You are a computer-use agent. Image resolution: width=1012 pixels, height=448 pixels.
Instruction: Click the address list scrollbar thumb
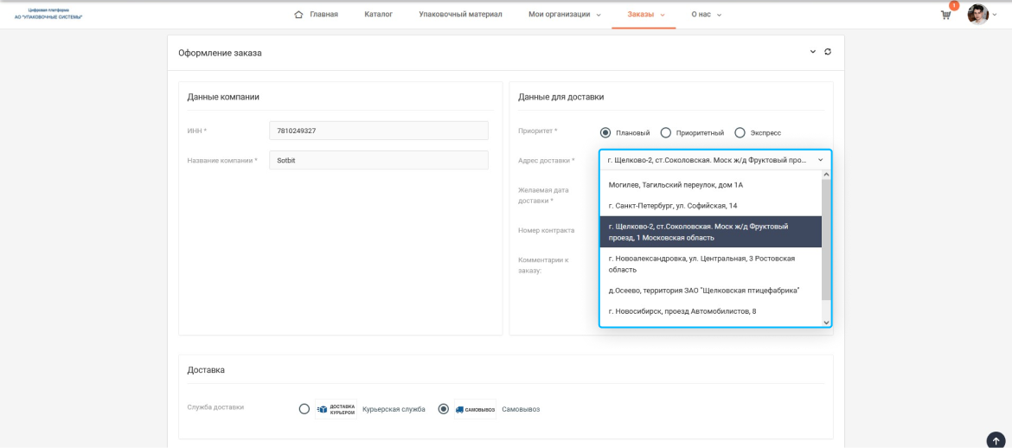pos(826,240)
